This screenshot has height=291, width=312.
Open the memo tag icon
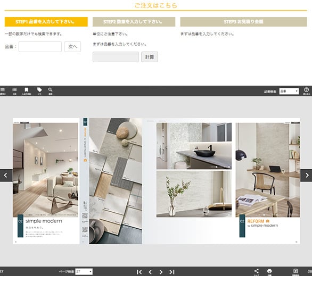pyautogui.click(x=39, y=91)
